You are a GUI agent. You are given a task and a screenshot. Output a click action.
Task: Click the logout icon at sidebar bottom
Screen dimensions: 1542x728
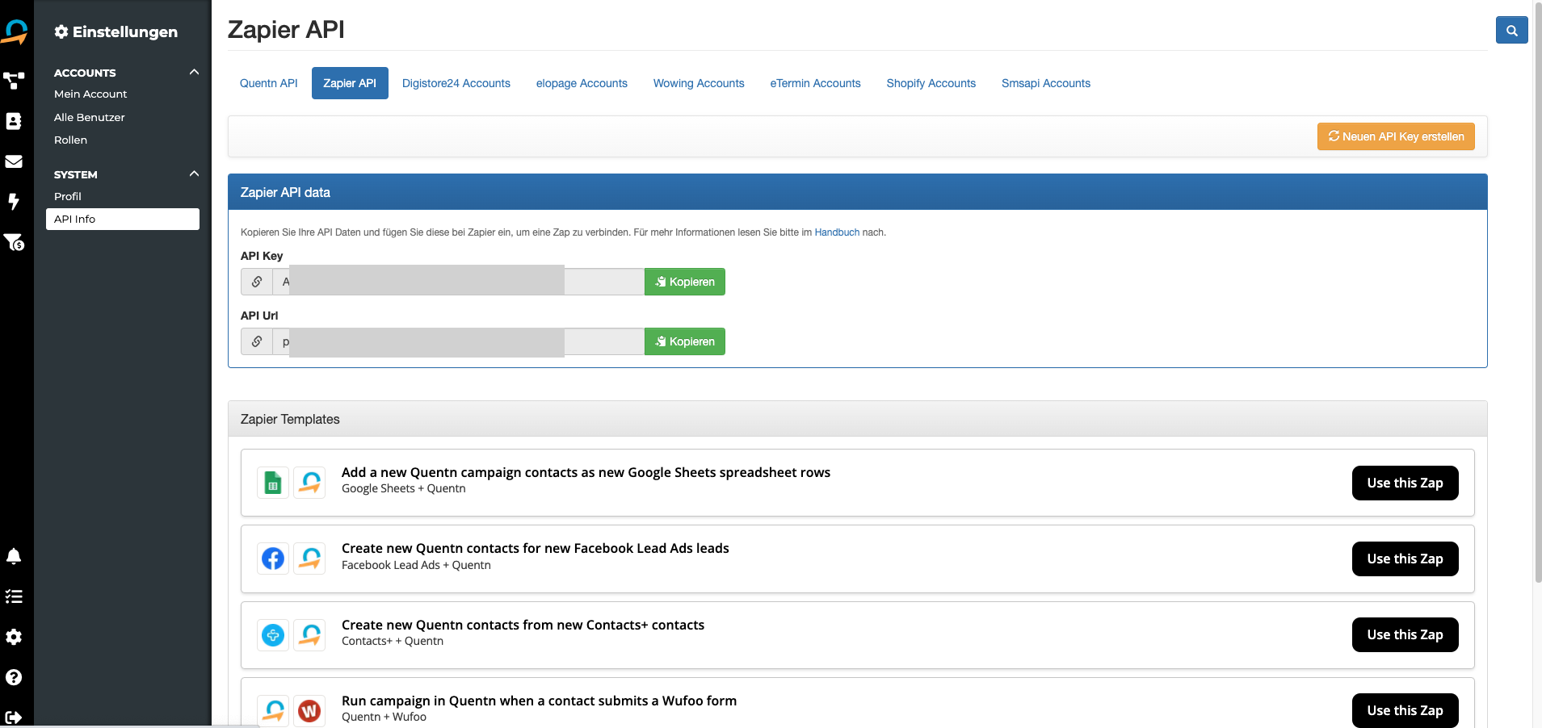coord(14,717)
